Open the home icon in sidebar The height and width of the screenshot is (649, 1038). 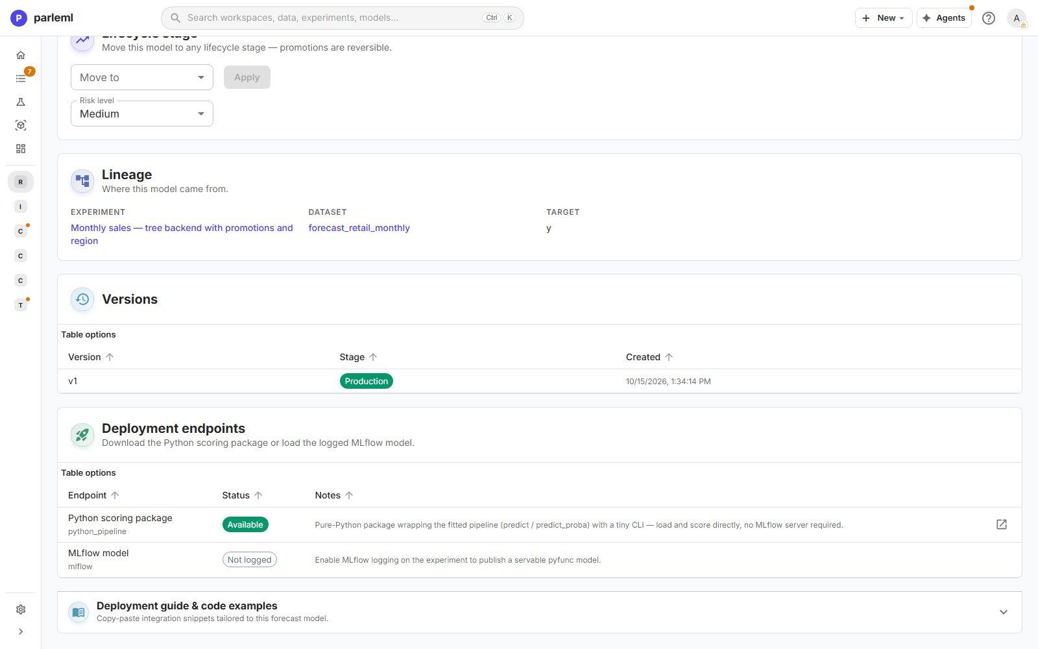21,55
